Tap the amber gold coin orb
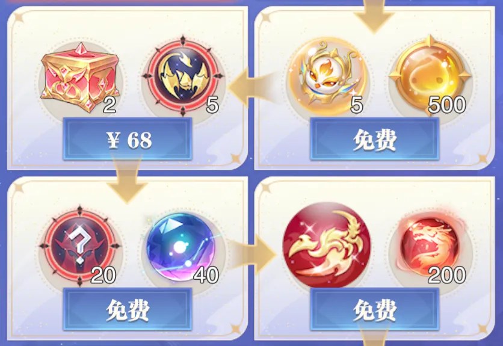 click(x=430, y=76)
